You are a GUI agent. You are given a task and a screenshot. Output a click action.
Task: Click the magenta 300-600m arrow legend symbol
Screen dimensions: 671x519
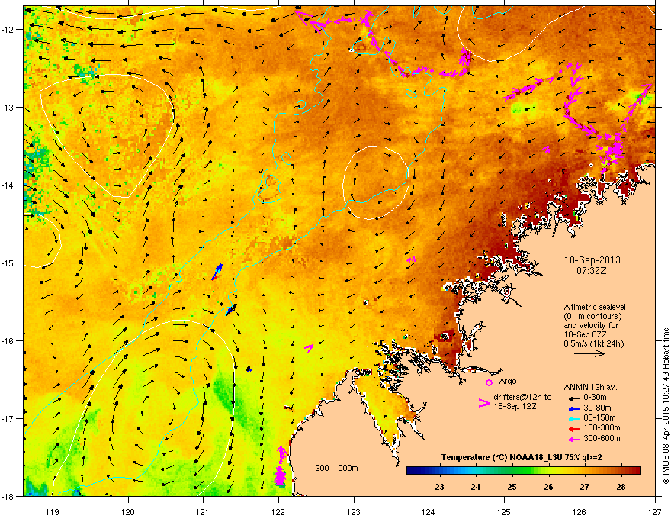click(x=573, y=439)
